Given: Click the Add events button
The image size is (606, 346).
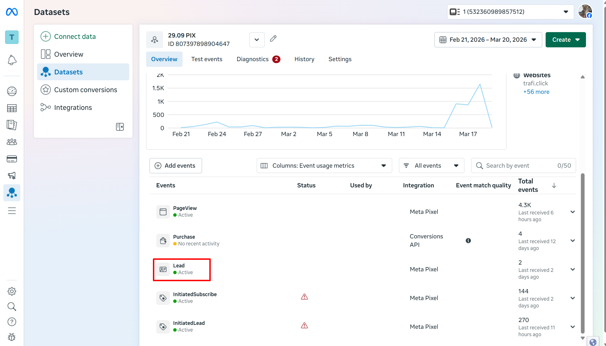Looking at the screenshot, I should pos(175,166).
